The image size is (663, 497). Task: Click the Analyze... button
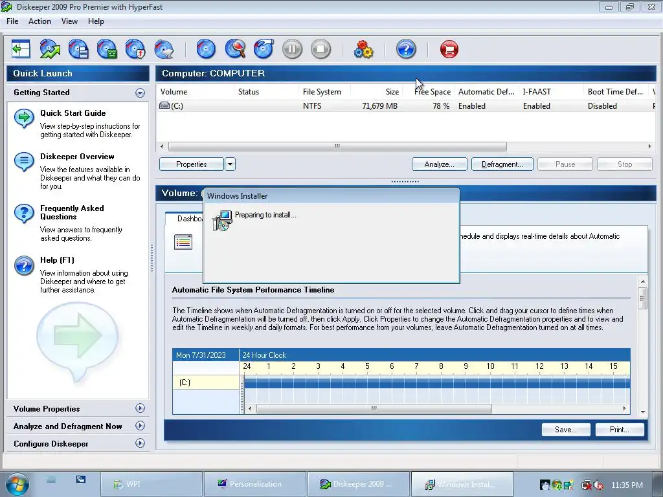[440, 164]
